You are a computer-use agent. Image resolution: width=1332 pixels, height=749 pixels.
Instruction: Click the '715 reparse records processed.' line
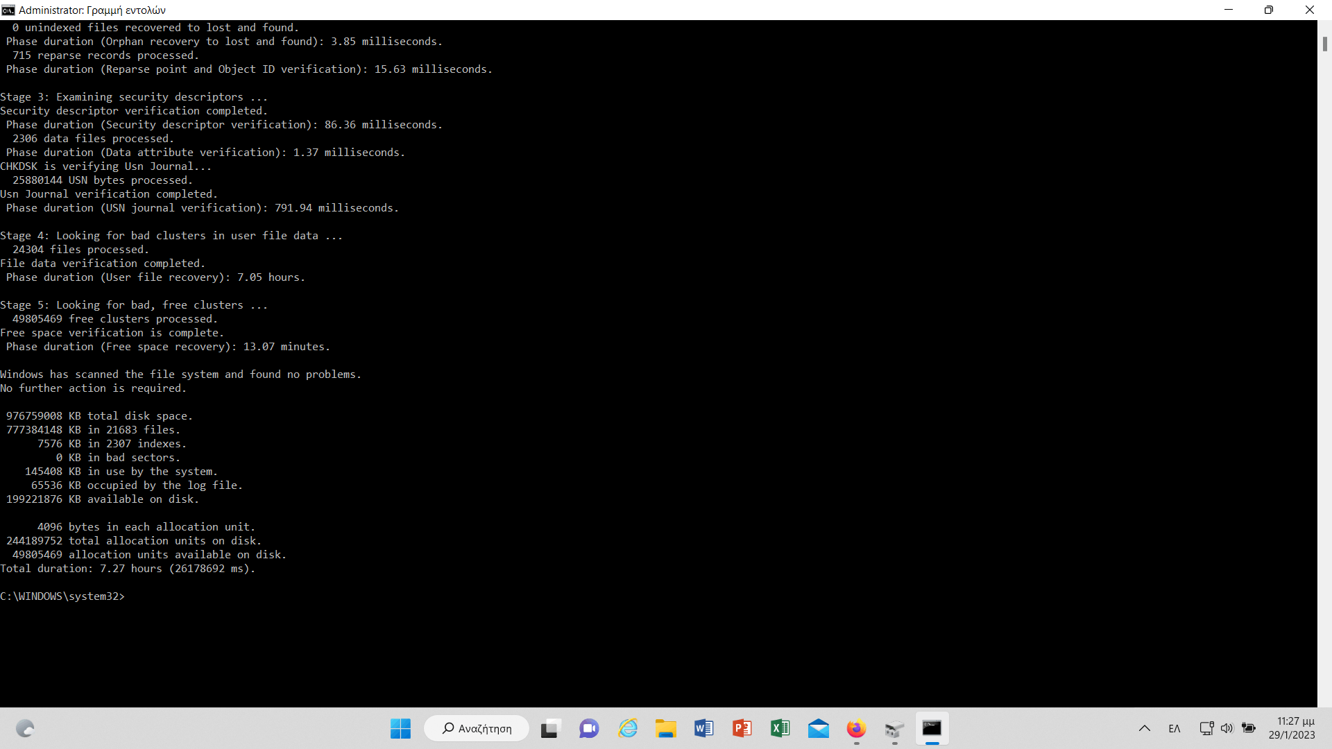point(105,55)
